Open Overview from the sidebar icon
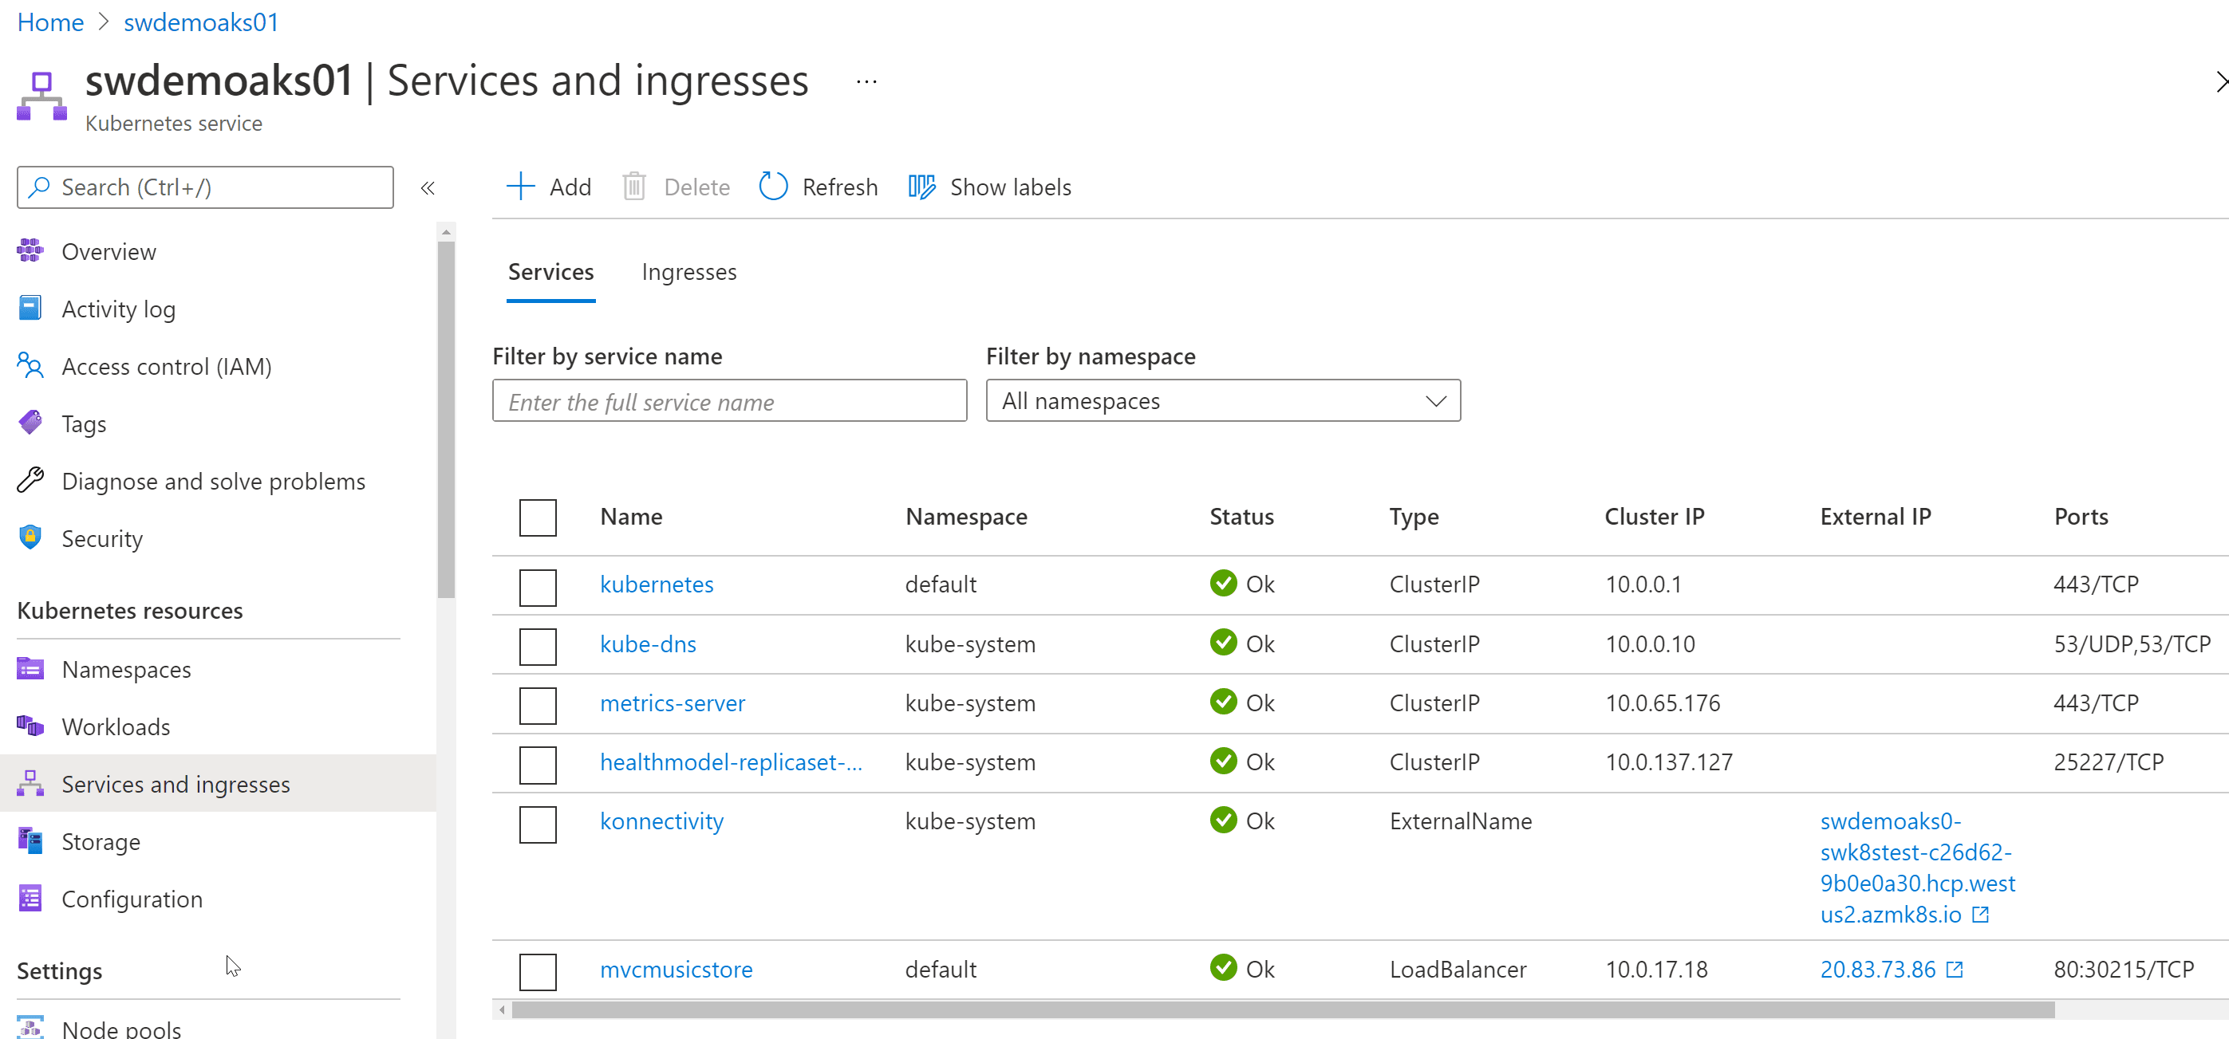 click(30, 251)
